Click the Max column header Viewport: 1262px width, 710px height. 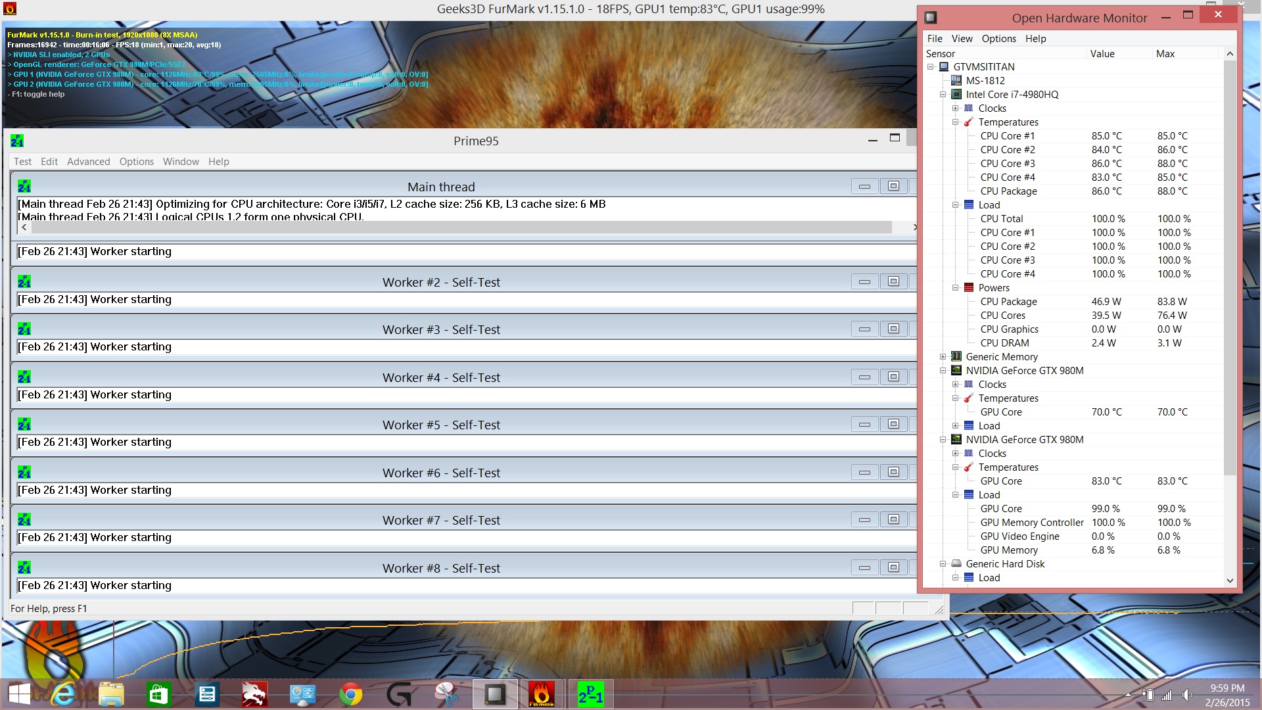point(1186,54)
